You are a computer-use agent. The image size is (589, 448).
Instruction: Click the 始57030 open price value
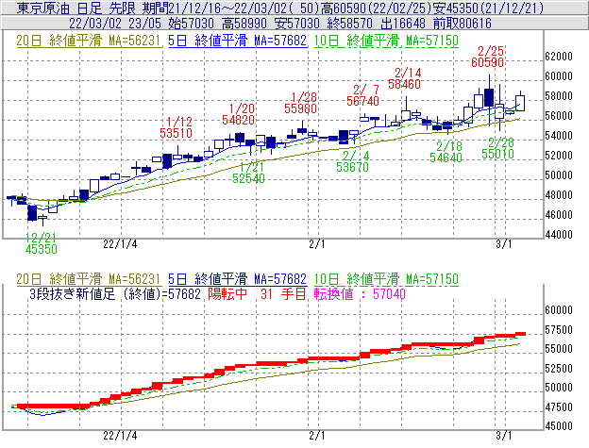click(x=192, y=24)
